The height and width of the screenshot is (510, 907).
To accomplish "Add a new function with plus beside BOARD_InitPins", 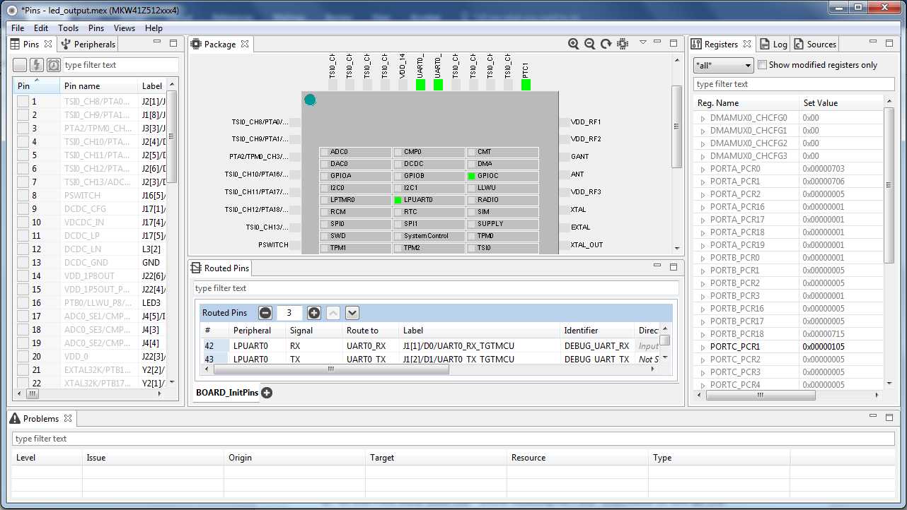I will click(267, 393).
